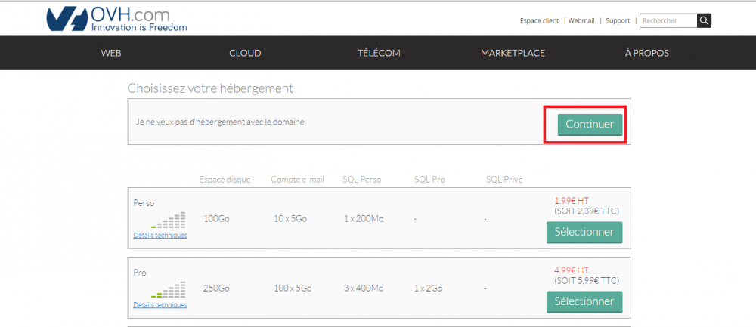Open the MARKETPLACE menu
Viewport: 756px width, 327px height.
pos(513,53)
